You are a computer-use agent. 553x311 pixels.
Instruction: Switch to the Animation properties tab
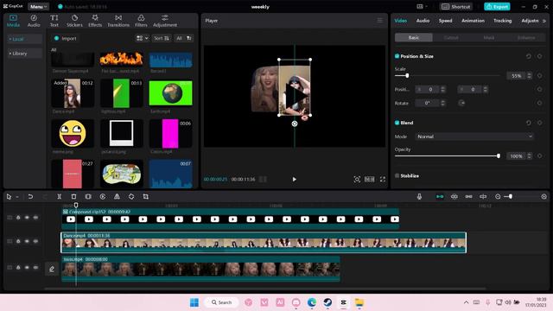pyautogui.click(x=473, y=21)
